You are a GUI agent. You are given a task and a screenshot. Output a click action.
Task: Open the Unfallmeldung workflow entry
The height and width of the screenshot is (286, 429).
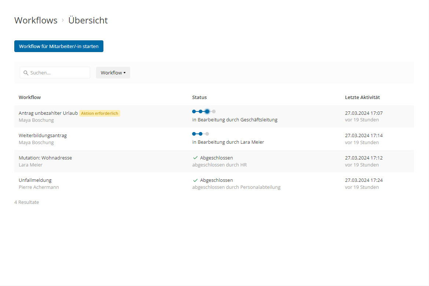pyautogui.click(x=35, y=180)
